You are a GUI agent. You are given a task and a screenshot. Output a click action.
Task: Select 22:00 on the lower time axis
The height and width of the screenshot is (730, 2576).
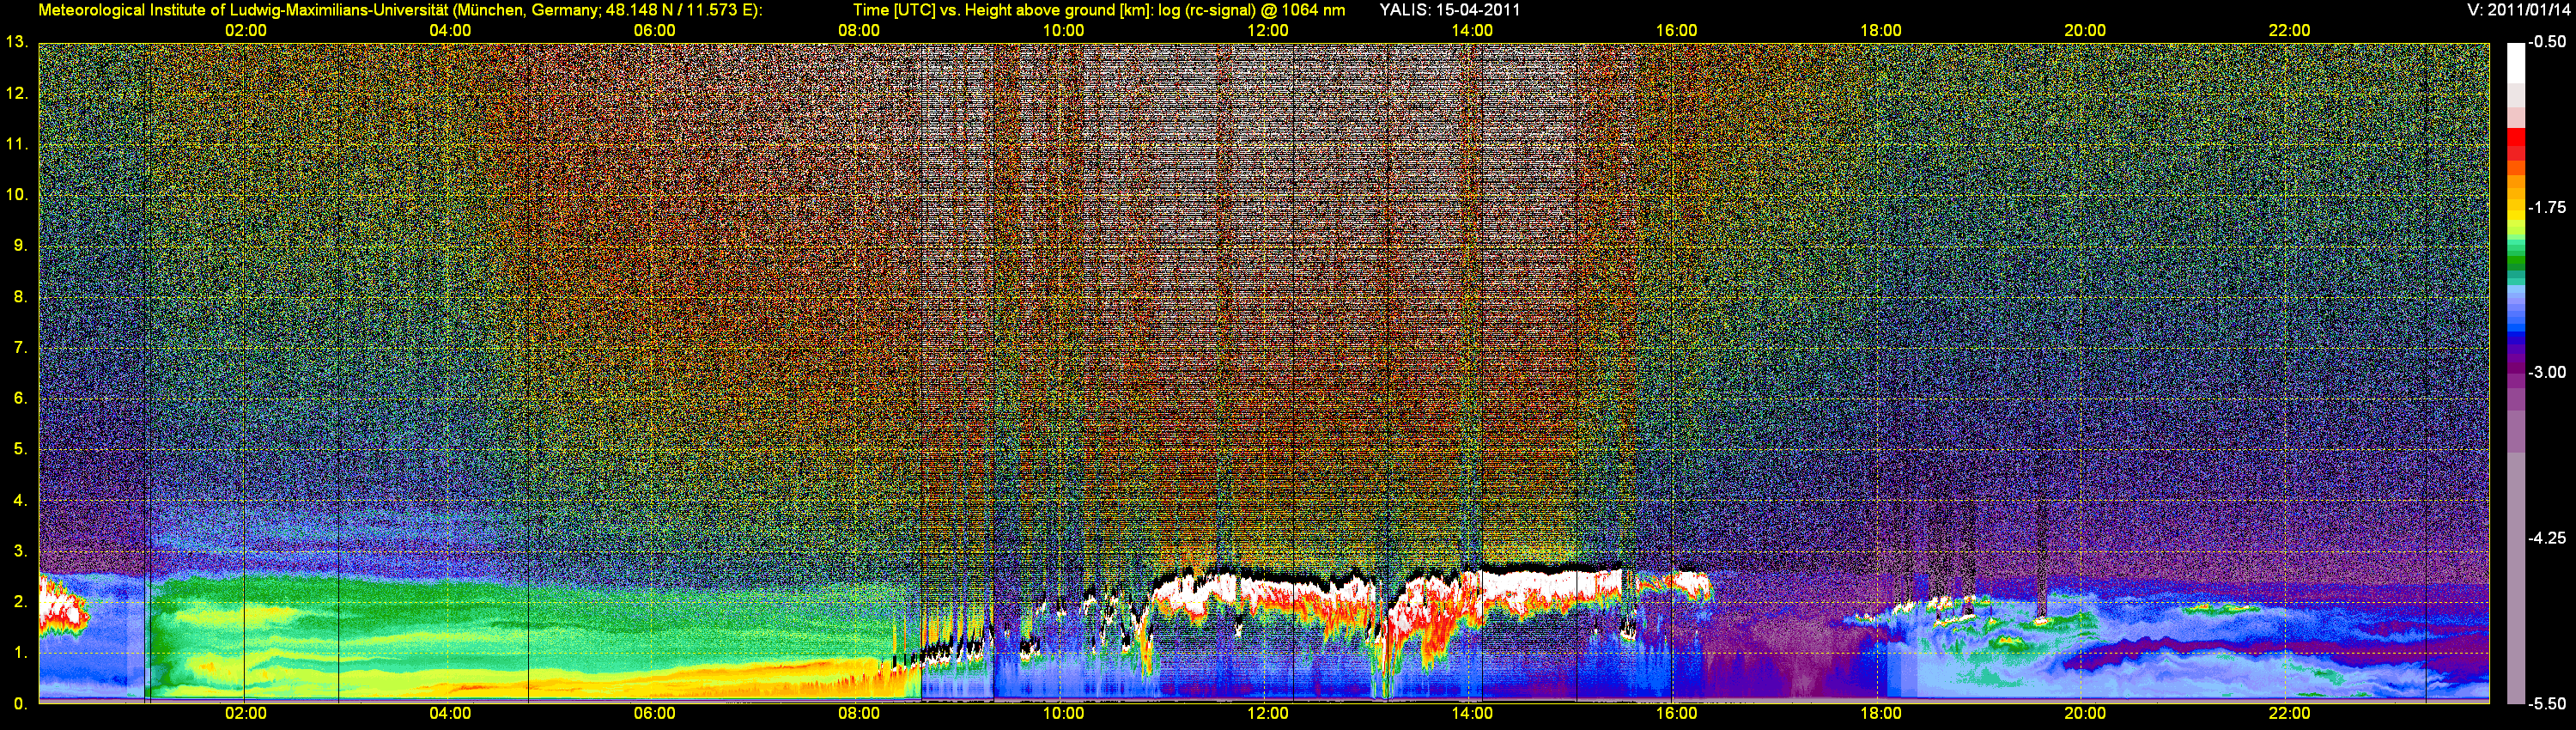[x=2290, y=713]
